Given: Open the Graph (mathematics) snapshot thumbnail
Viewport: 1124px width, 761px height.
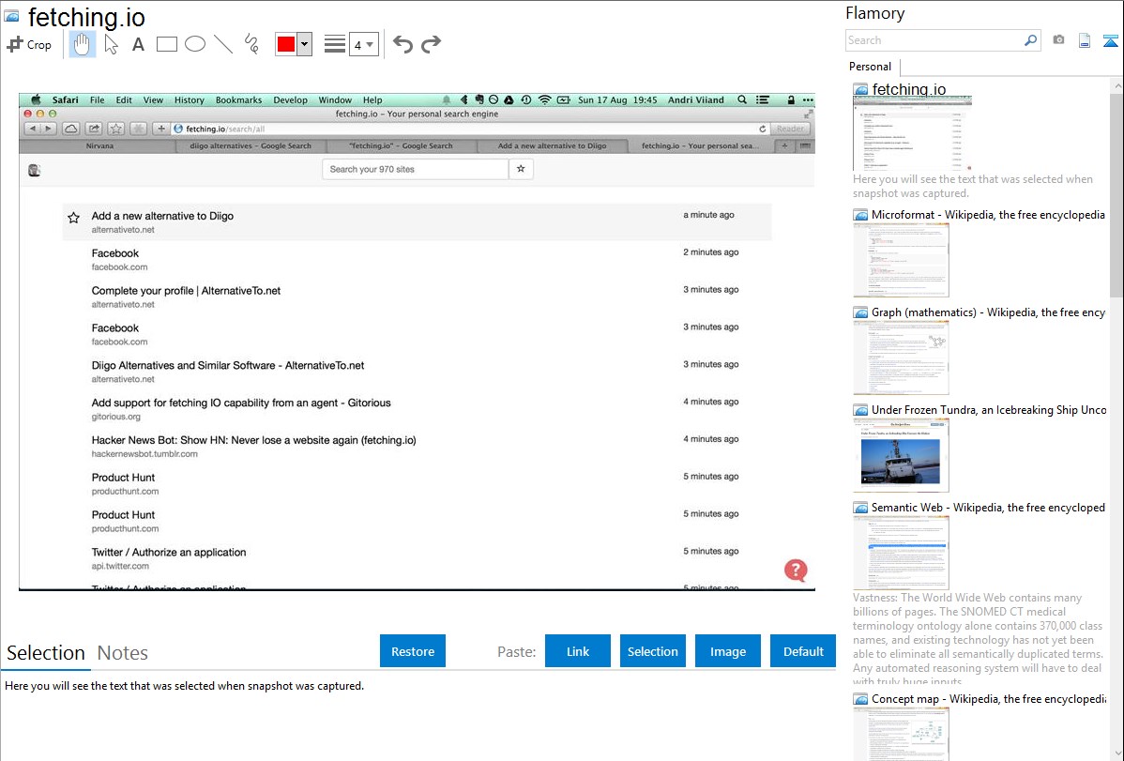Looking at the screenshot, I should [901, 358].
